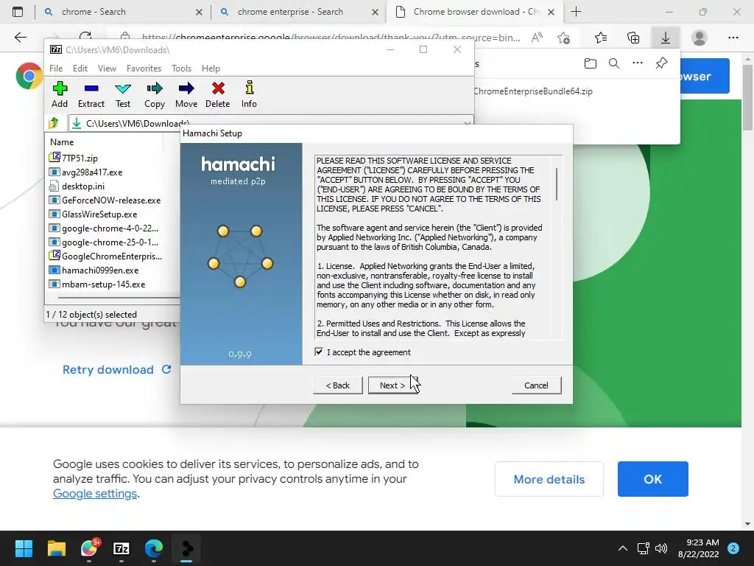754x566 pixels.
Task: Expand the 7-Zip address path dropdown
Action: click(467, 123)
